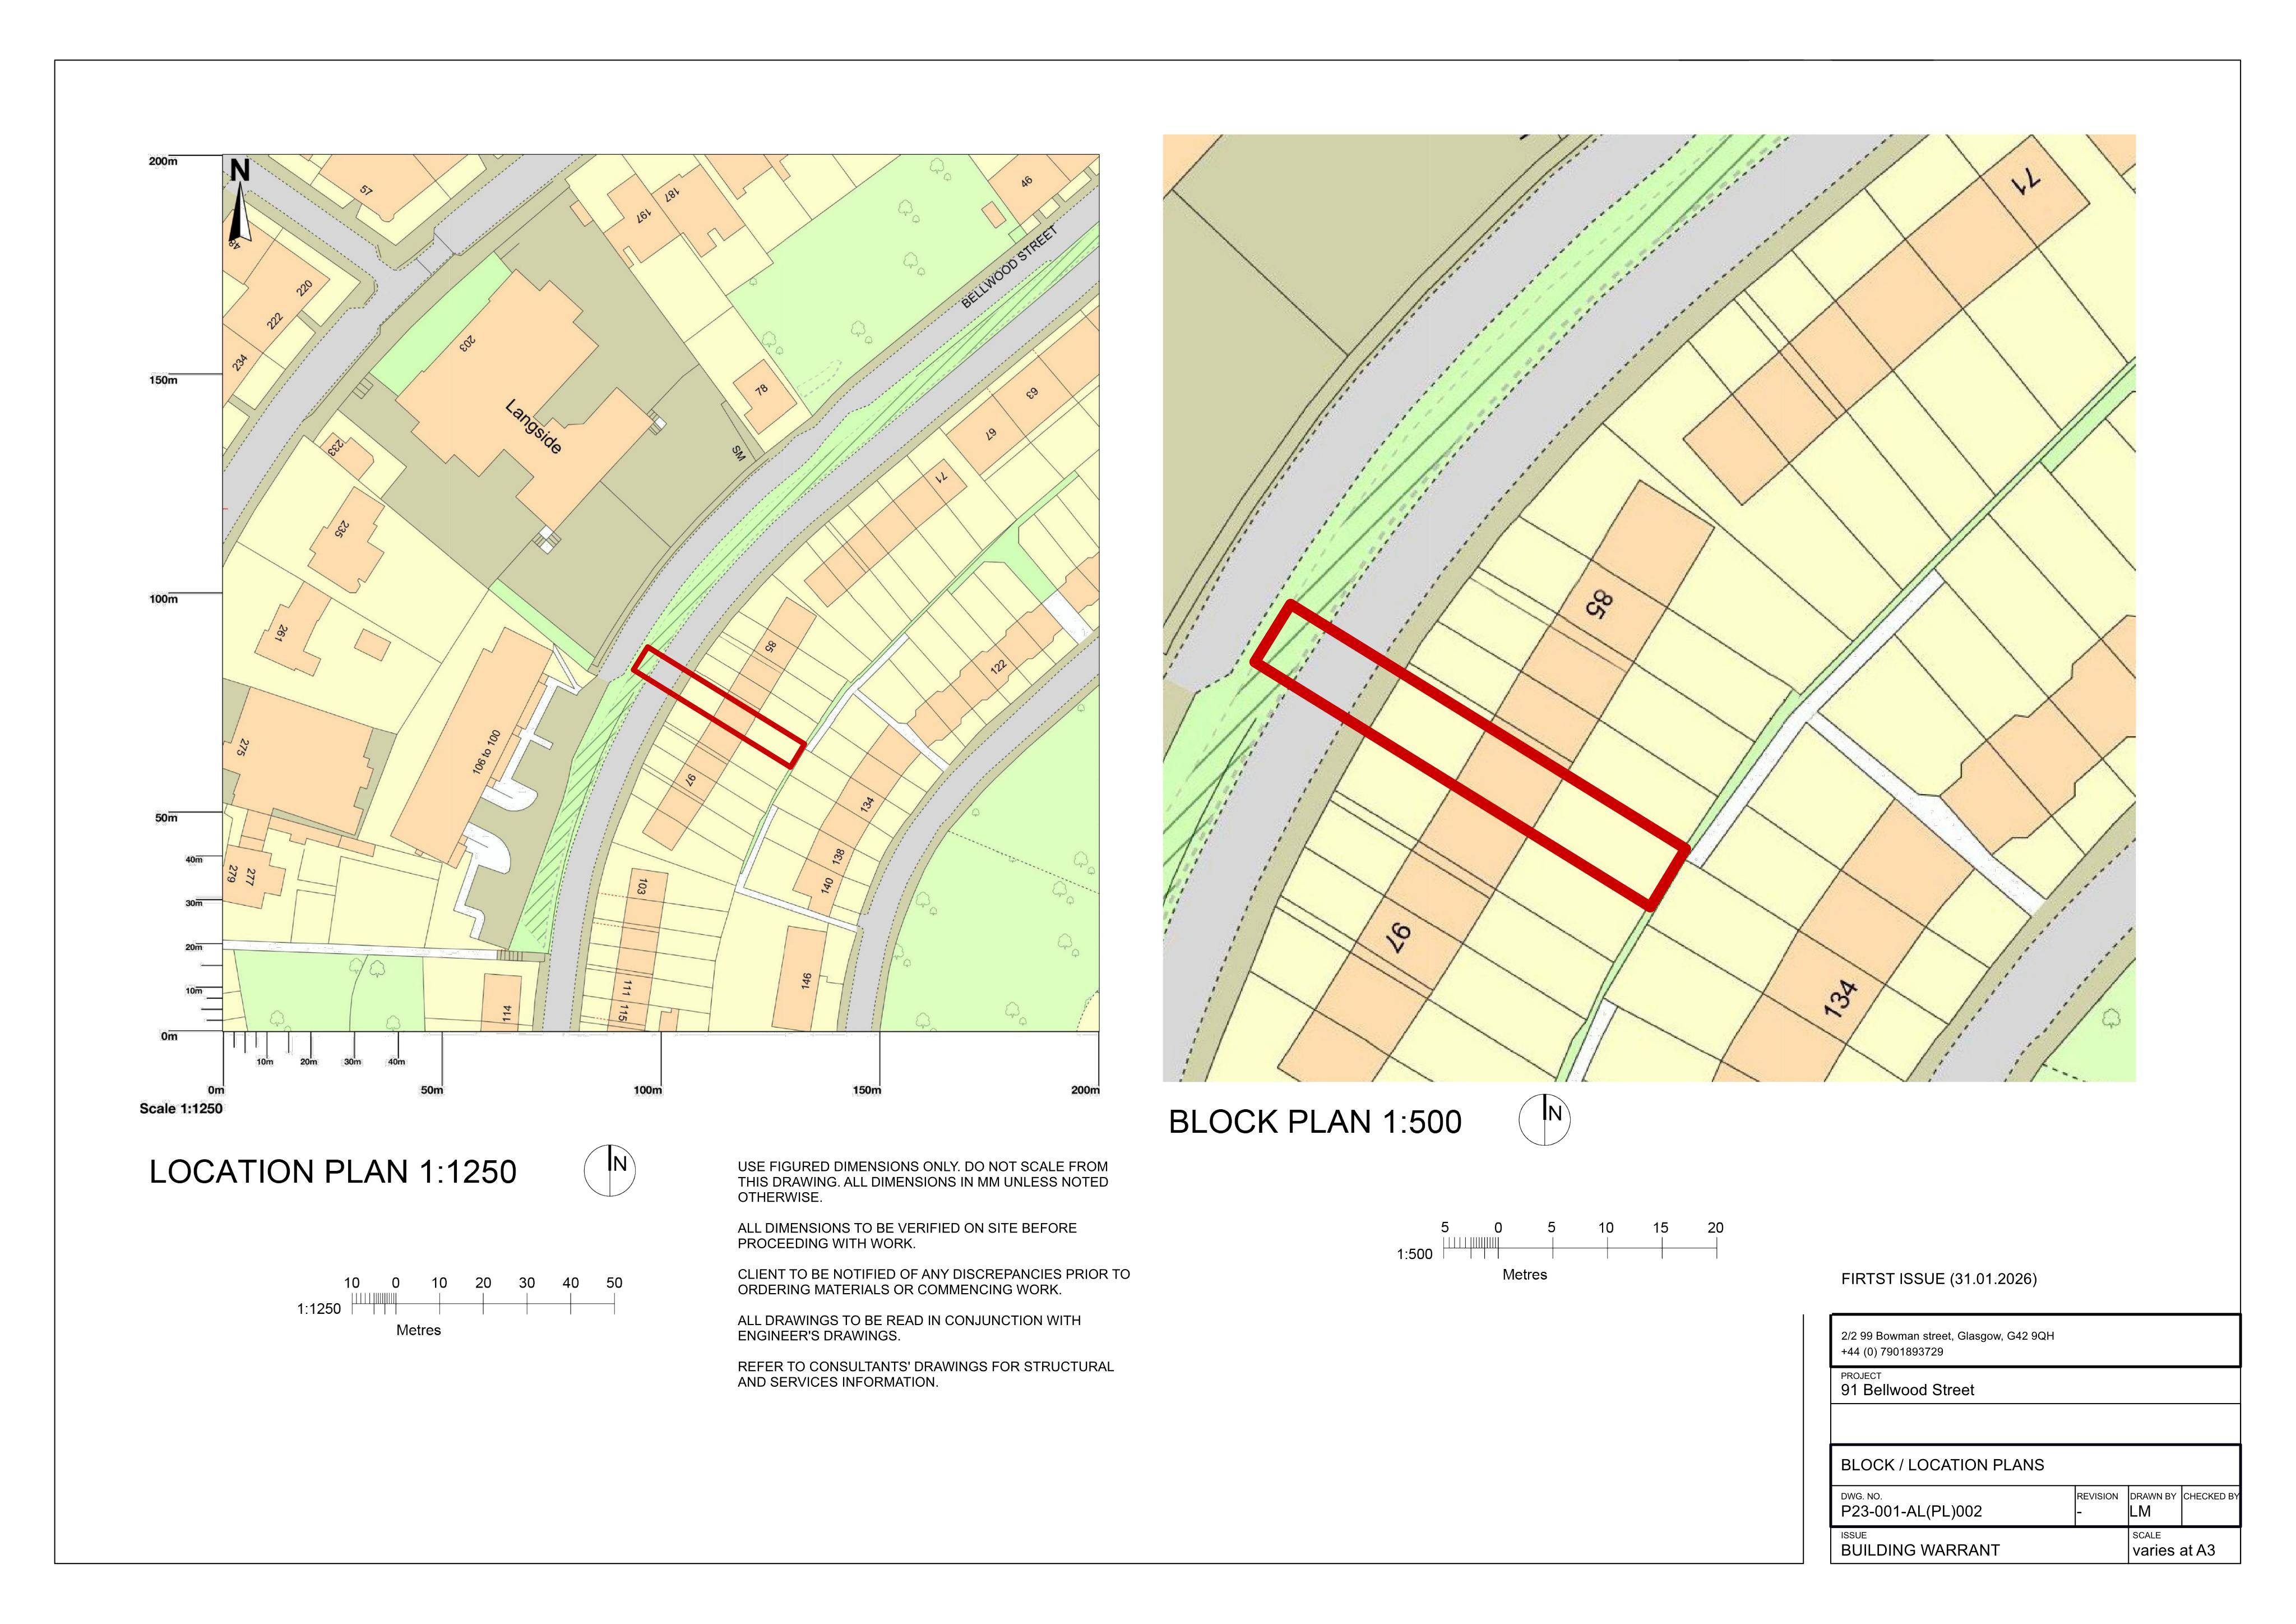Click the '2/2 99 Bowman street' address line
2296x1624 pixels.
tap(1947, 1336)
